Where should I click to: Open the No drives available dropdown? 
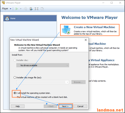point(43,65)
